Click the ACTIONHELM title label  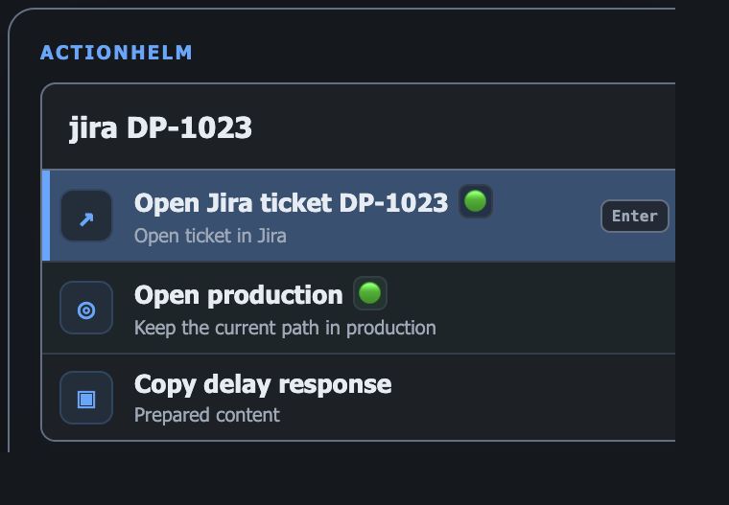[x=116, y=53]
